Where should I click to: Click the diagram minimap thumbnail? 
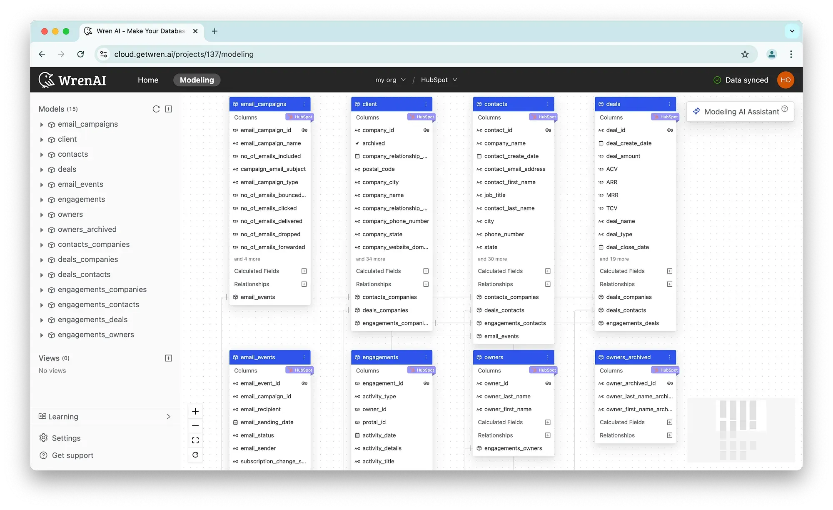[741, 430]
